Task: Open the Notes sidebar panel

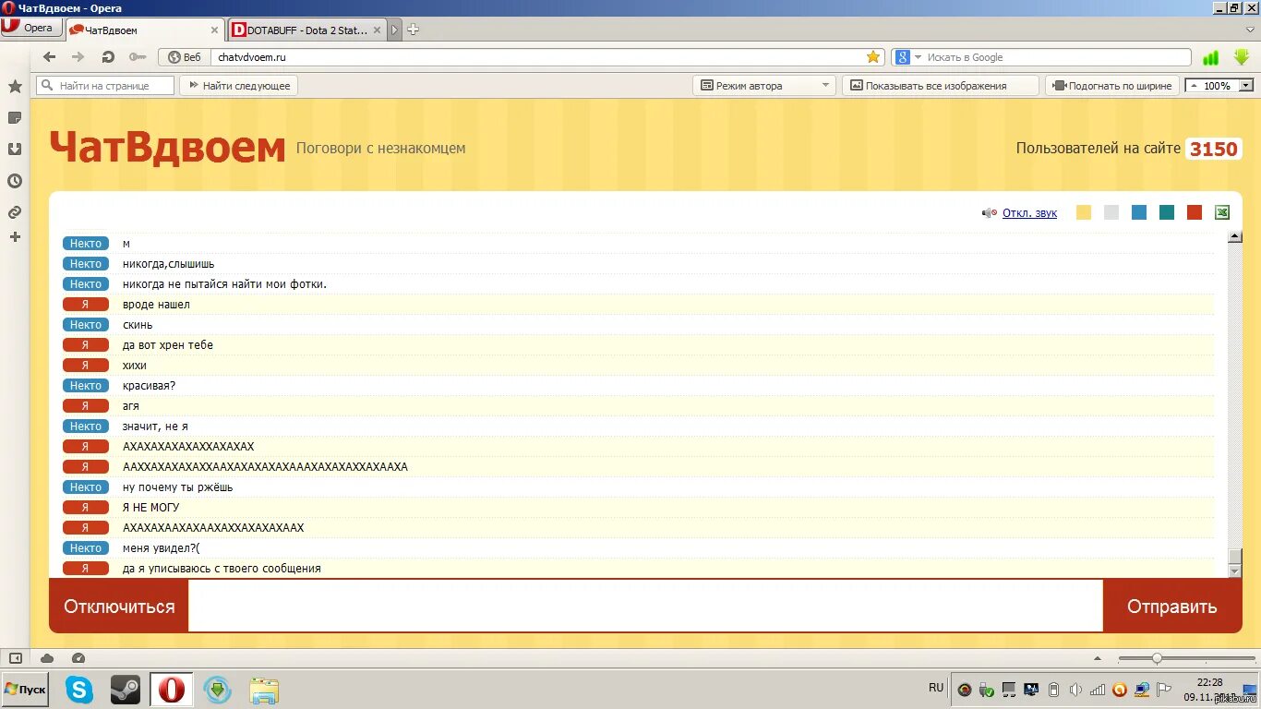Action: click(x=15, y=118)
